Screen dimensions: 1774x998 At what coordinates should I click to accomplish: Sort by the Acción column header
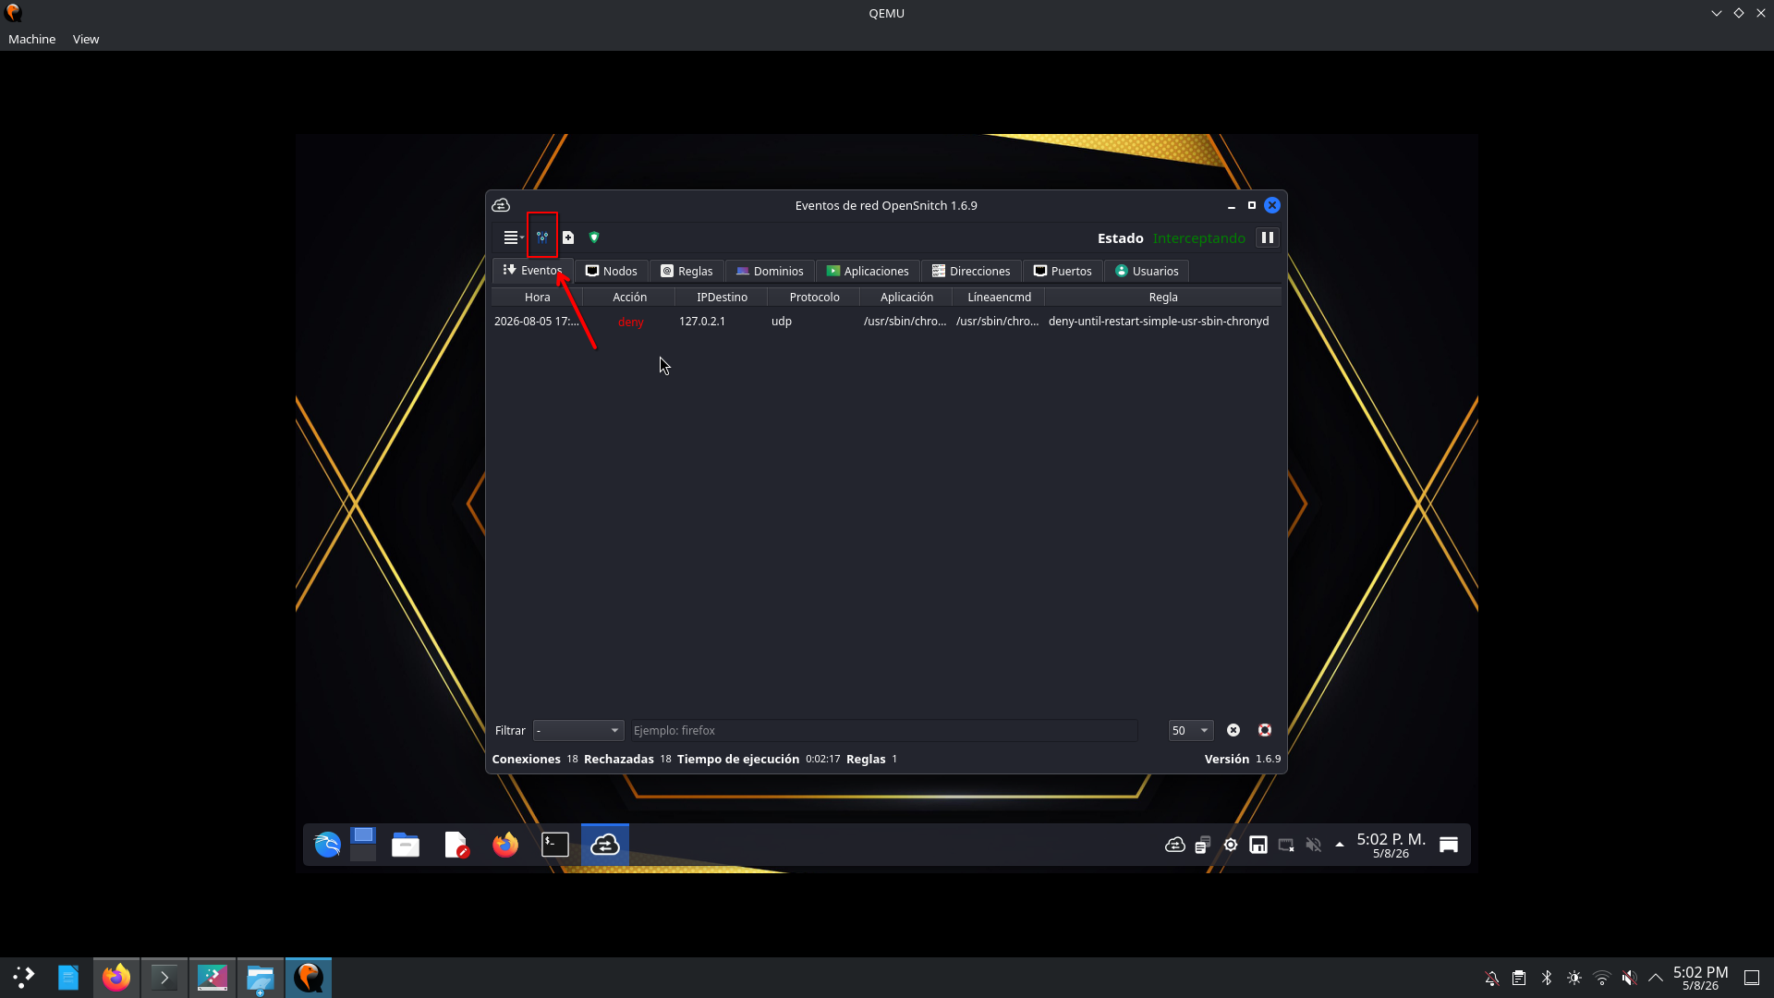point(629,297)
